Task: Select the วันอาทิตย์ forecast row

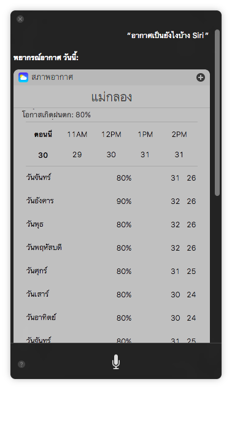Action: tap(111, 318)
